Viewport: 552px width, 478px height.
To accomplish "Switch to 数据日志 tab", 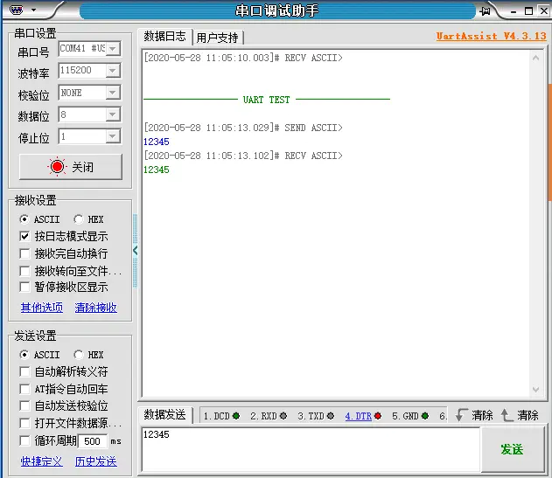I will pyautogui.click(x=164, y=36).
